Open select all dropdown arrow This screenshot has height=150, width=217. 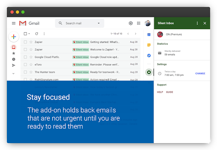point(29,34)
